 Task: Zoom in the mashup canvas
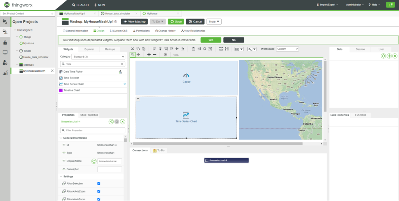[149, 54]
